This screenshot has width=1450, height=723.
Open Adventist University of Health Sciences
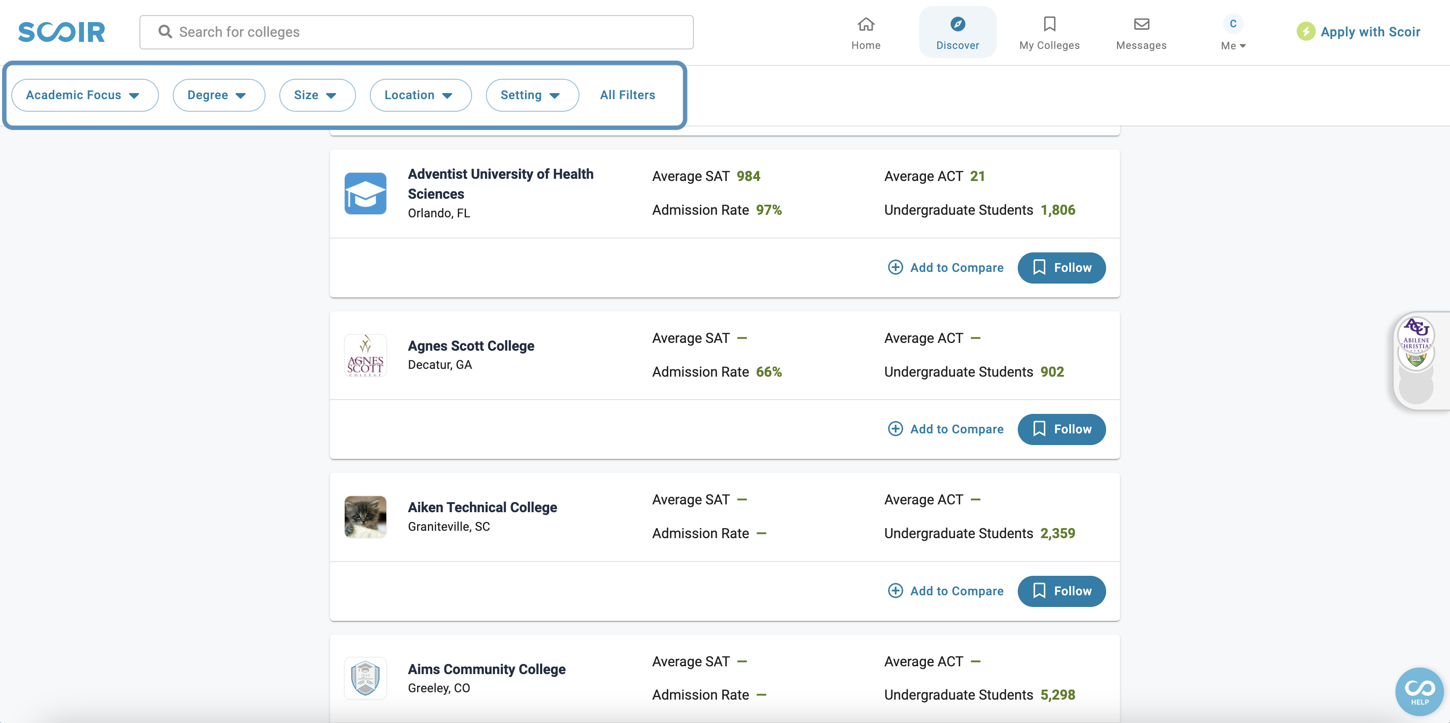(x=500, y=184)
